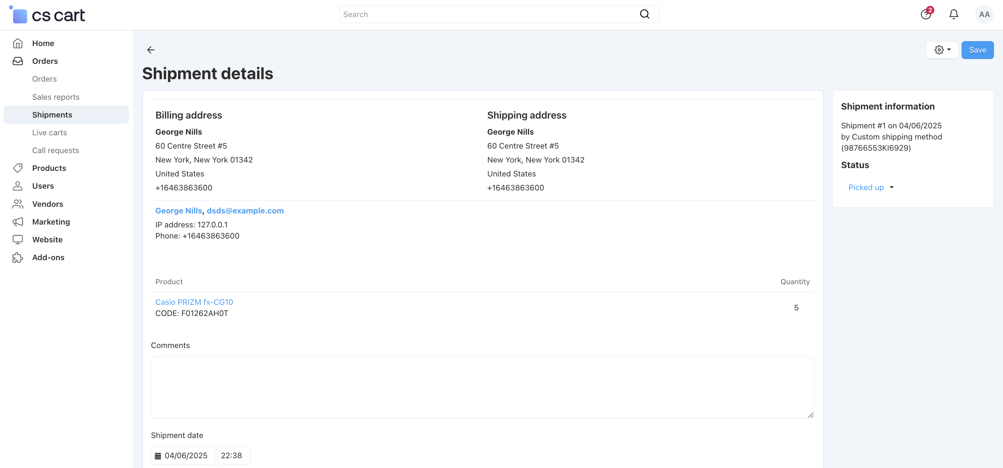The width and height of the screenshot is (1003, 468).
Task: Click the Comments resize handle
Action: click(x=810, y=415)
